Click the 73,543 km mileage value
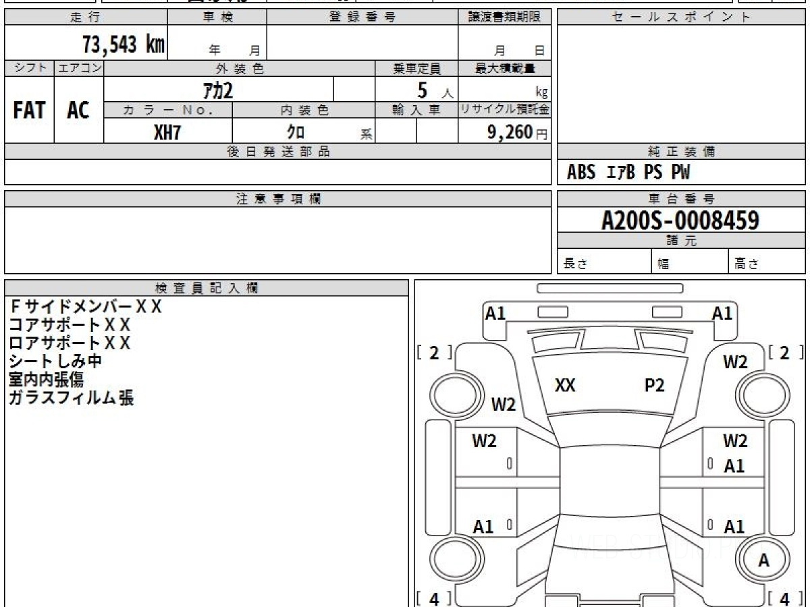This screenshot has width=810, height=607. click(124, 45)
